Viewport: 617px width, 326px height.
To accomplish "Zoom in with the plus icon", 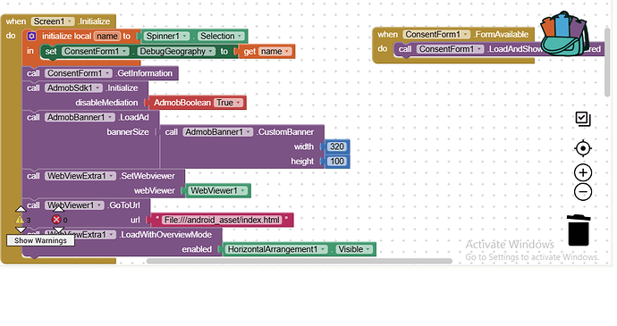I will (583, 172).
